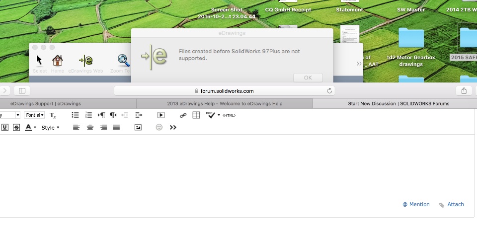Insert a numbered list
The image size is (477, 233).
coord(88,115)
